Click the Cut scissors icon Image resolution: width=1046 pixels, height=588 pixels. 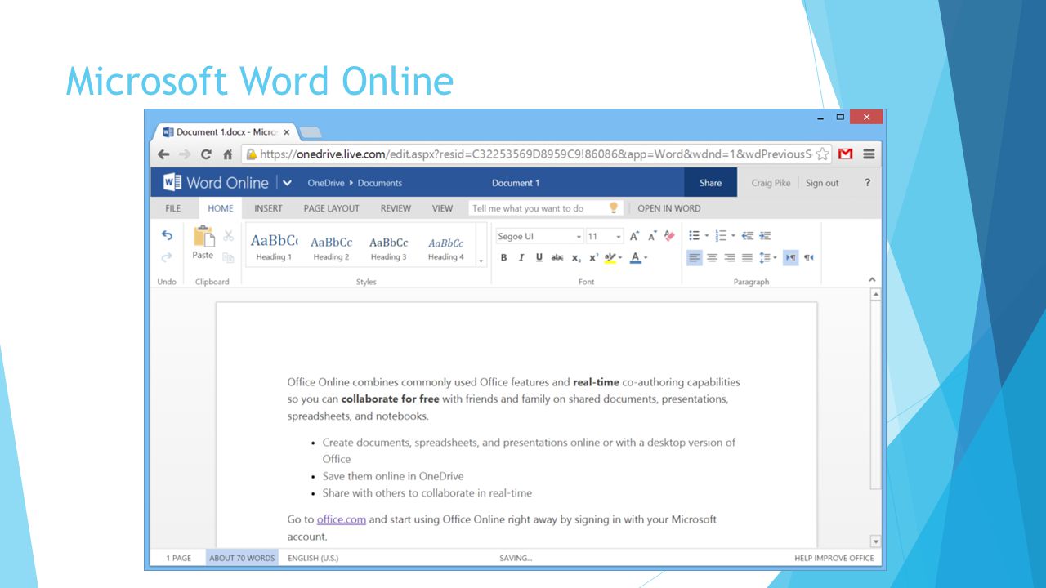pos(229,235)
